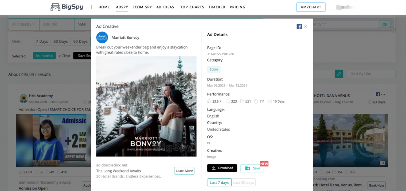
Task: Open the HOME menu item
Action: (x=104, y=7)
